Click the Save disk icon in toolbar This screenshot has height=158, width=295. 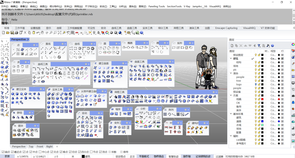coord(12,33)
